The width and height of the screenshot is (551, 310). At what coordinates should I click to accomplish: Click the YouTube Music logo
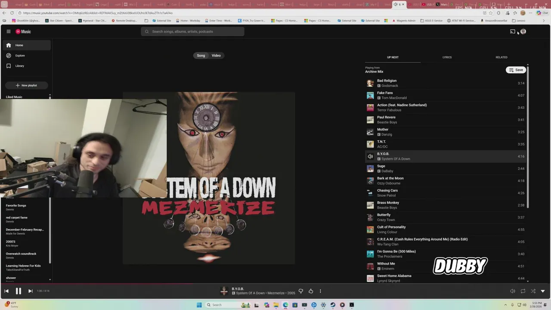click(x=23, y=31)
